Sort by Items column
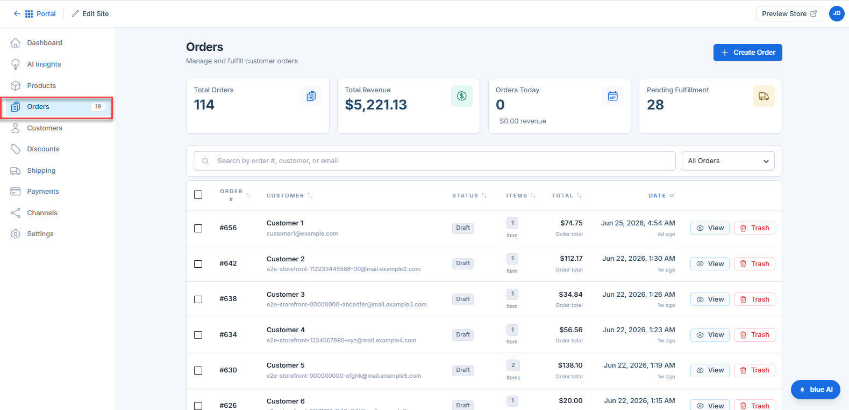 pos(521,196)
